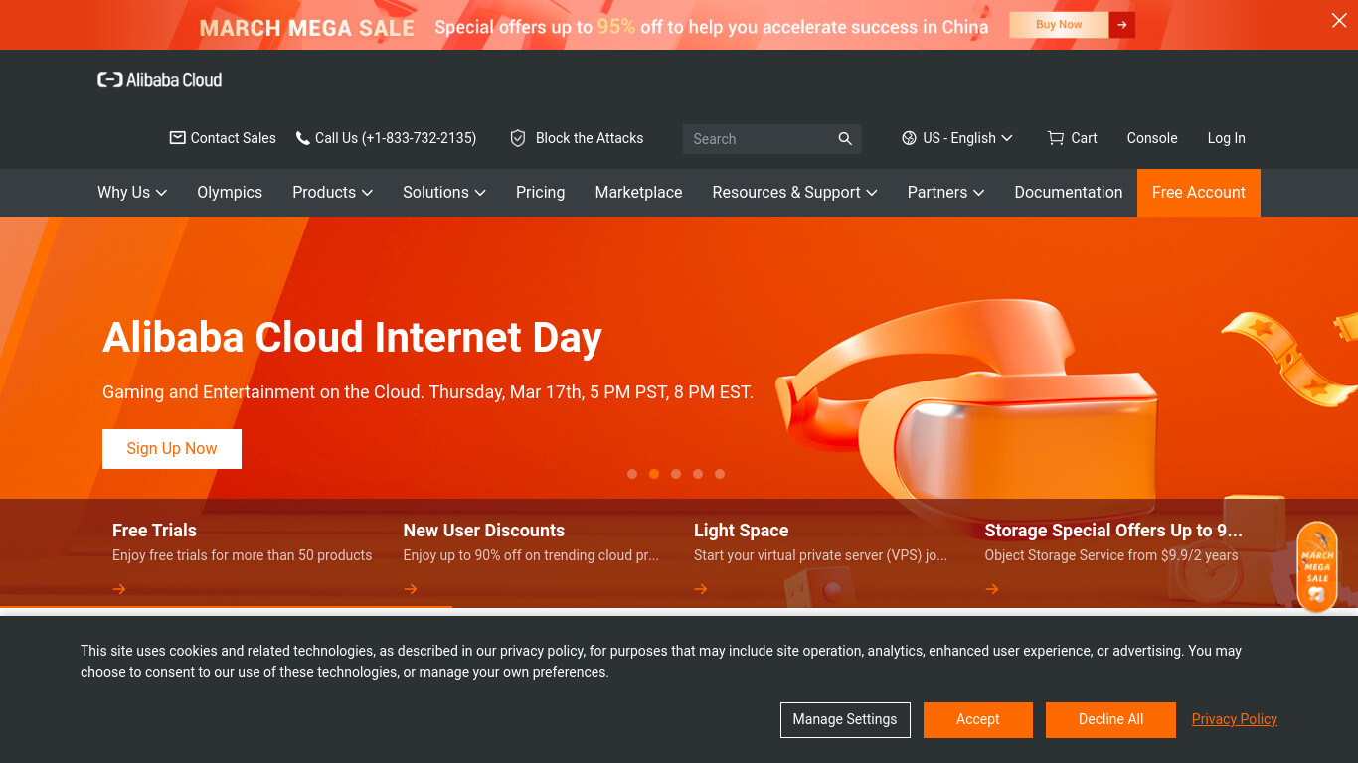Click the shield icon beside Block the Attacks
This screenshot has width=1358, height=763.
(518, 138)
